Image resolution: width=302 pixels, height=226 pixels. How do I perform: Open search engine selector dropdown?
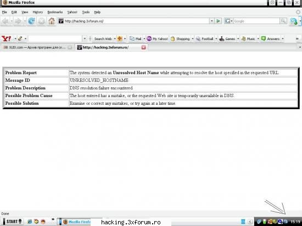coord(229,21)
